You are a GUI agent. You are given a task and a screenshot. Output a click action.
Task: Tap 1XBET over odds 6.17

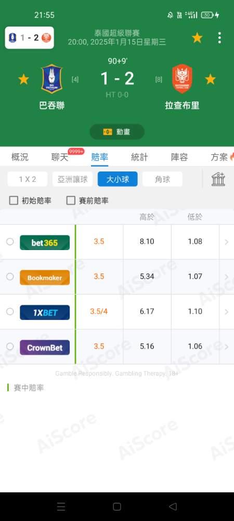[x=147, y=312]
